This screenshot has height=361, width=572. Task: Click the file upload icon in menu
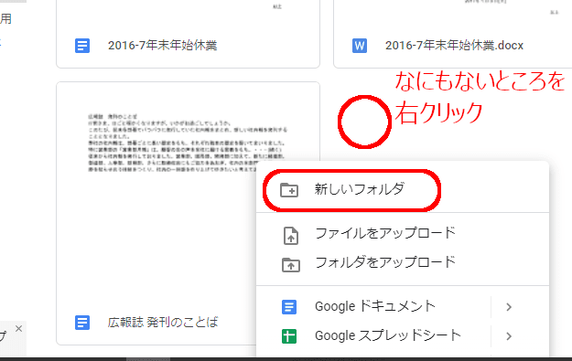[291, 235]
